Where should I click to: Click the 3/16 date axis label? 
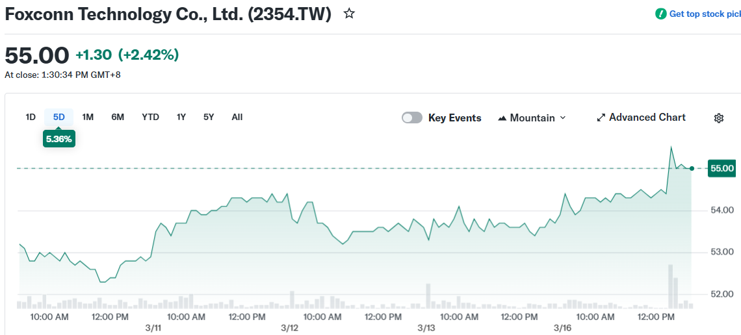point(563,327)
